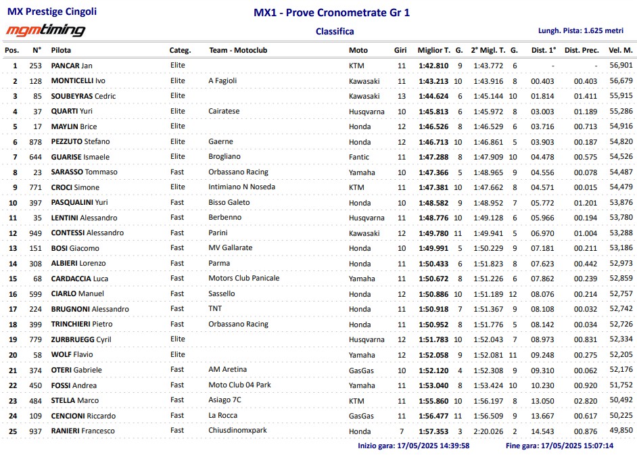The width and height of the screenshot is (637, 455).
Task: Click the Categ. column header
Action: tap(180, 51)
